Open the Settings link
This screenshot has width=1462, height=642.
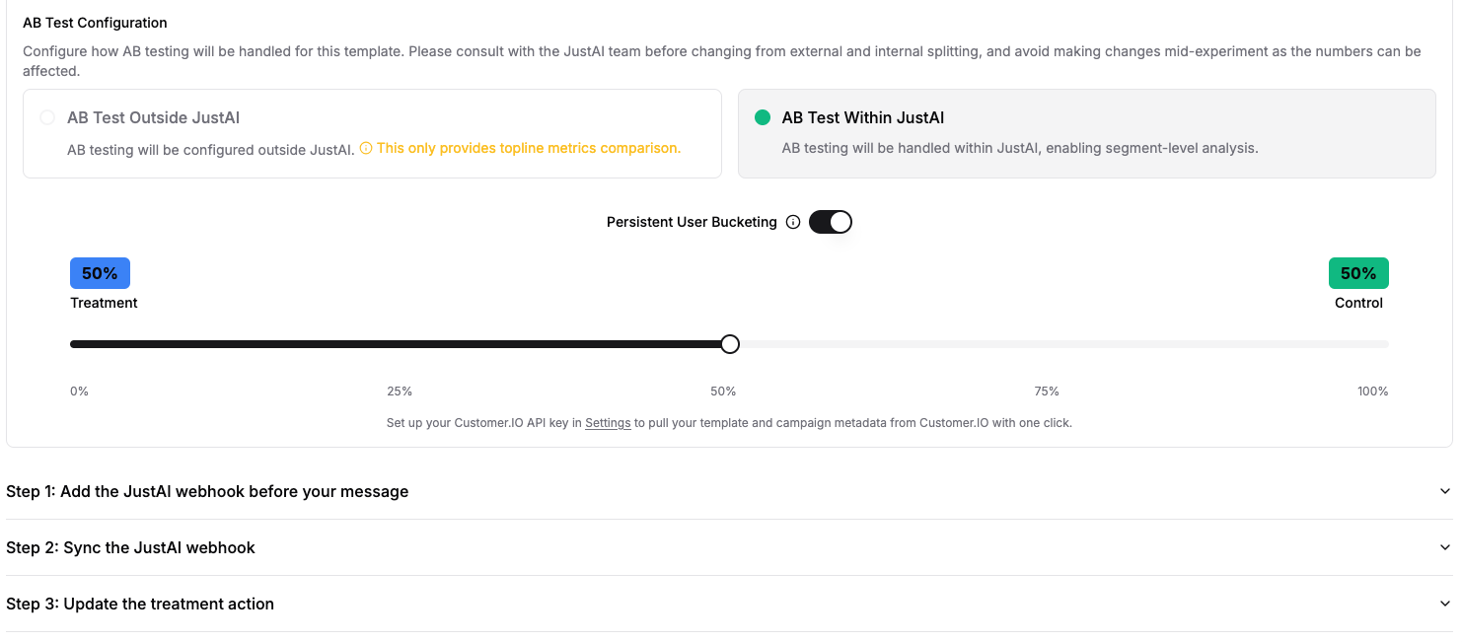pyautogui.click(x=608, y=422)
